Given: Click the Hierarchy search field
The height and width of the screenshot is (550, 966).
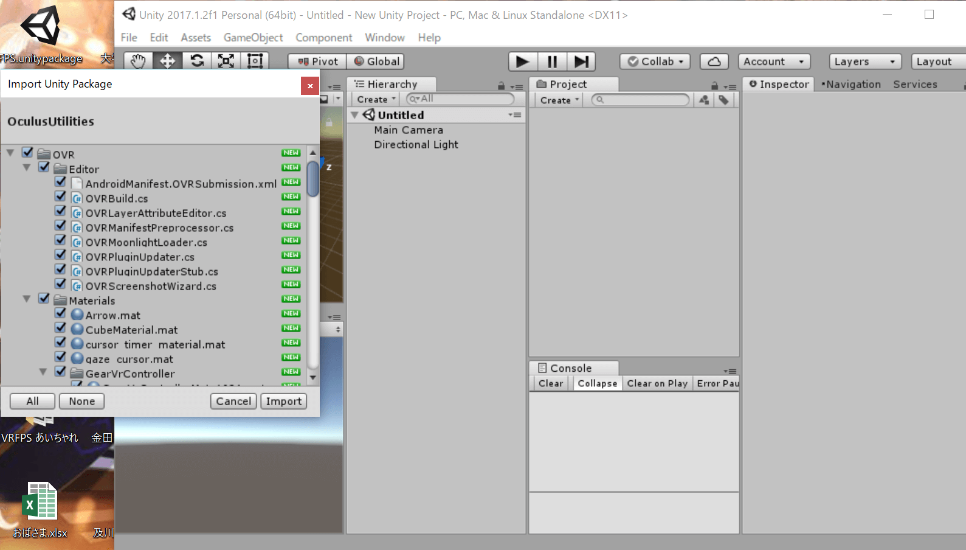Looking at the screenshot, I should pyautogui.click(x=460, y=99).
